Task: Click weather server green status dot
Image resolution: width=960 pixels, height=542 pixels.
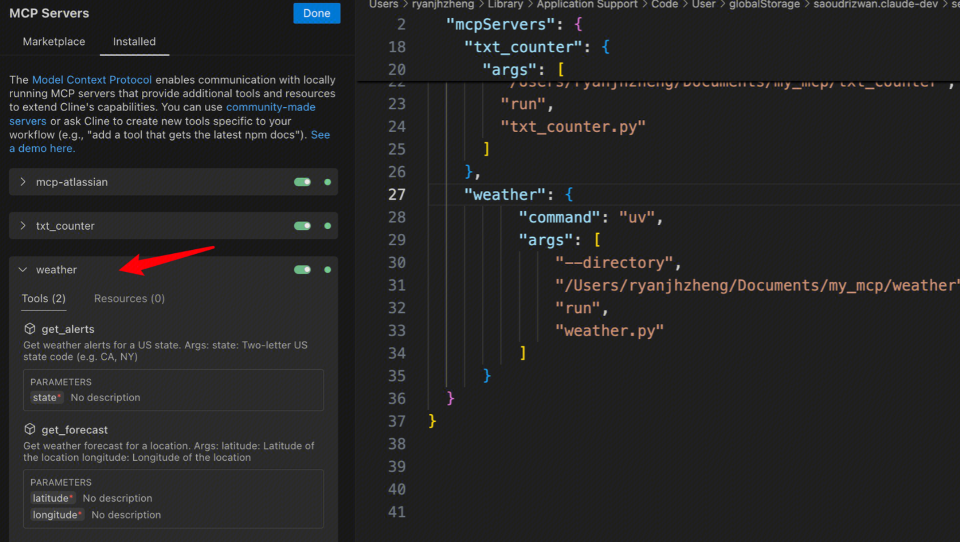Action: [327, 269]
